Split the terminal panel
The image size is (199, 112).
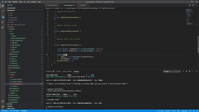click(187, 71)
